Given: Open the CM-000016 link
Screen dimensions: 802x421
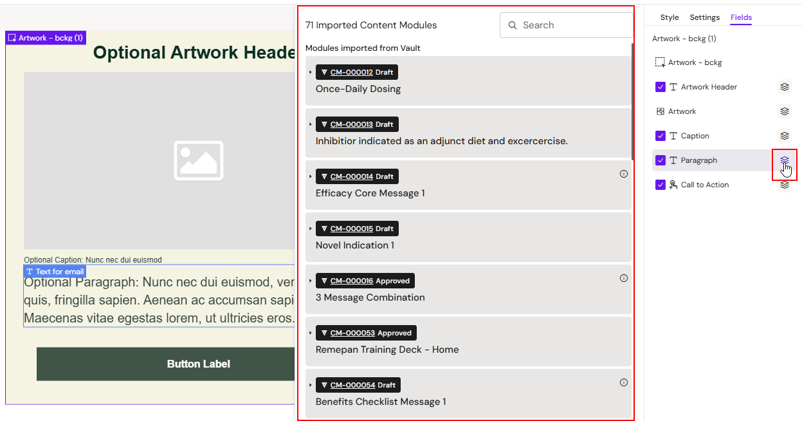Looking at the screenshot, I should (352, 281).
